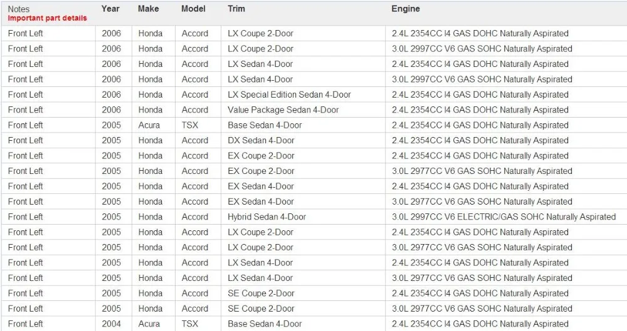Click the 3.0L 2997CC engine cell for 2006 LX Sedan

tap(482, 79)
